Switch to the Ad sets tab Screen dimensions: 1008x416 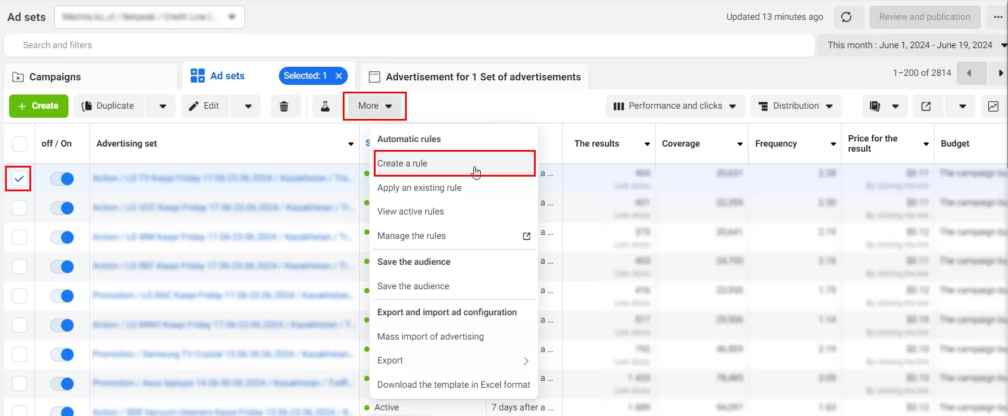pyautogui.click(x=227, y=76)
